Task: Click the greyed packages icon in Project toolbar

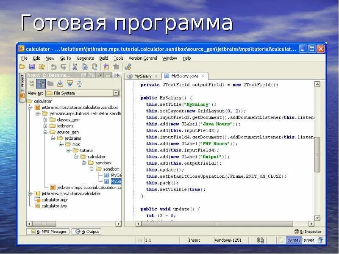Action: 50,84
